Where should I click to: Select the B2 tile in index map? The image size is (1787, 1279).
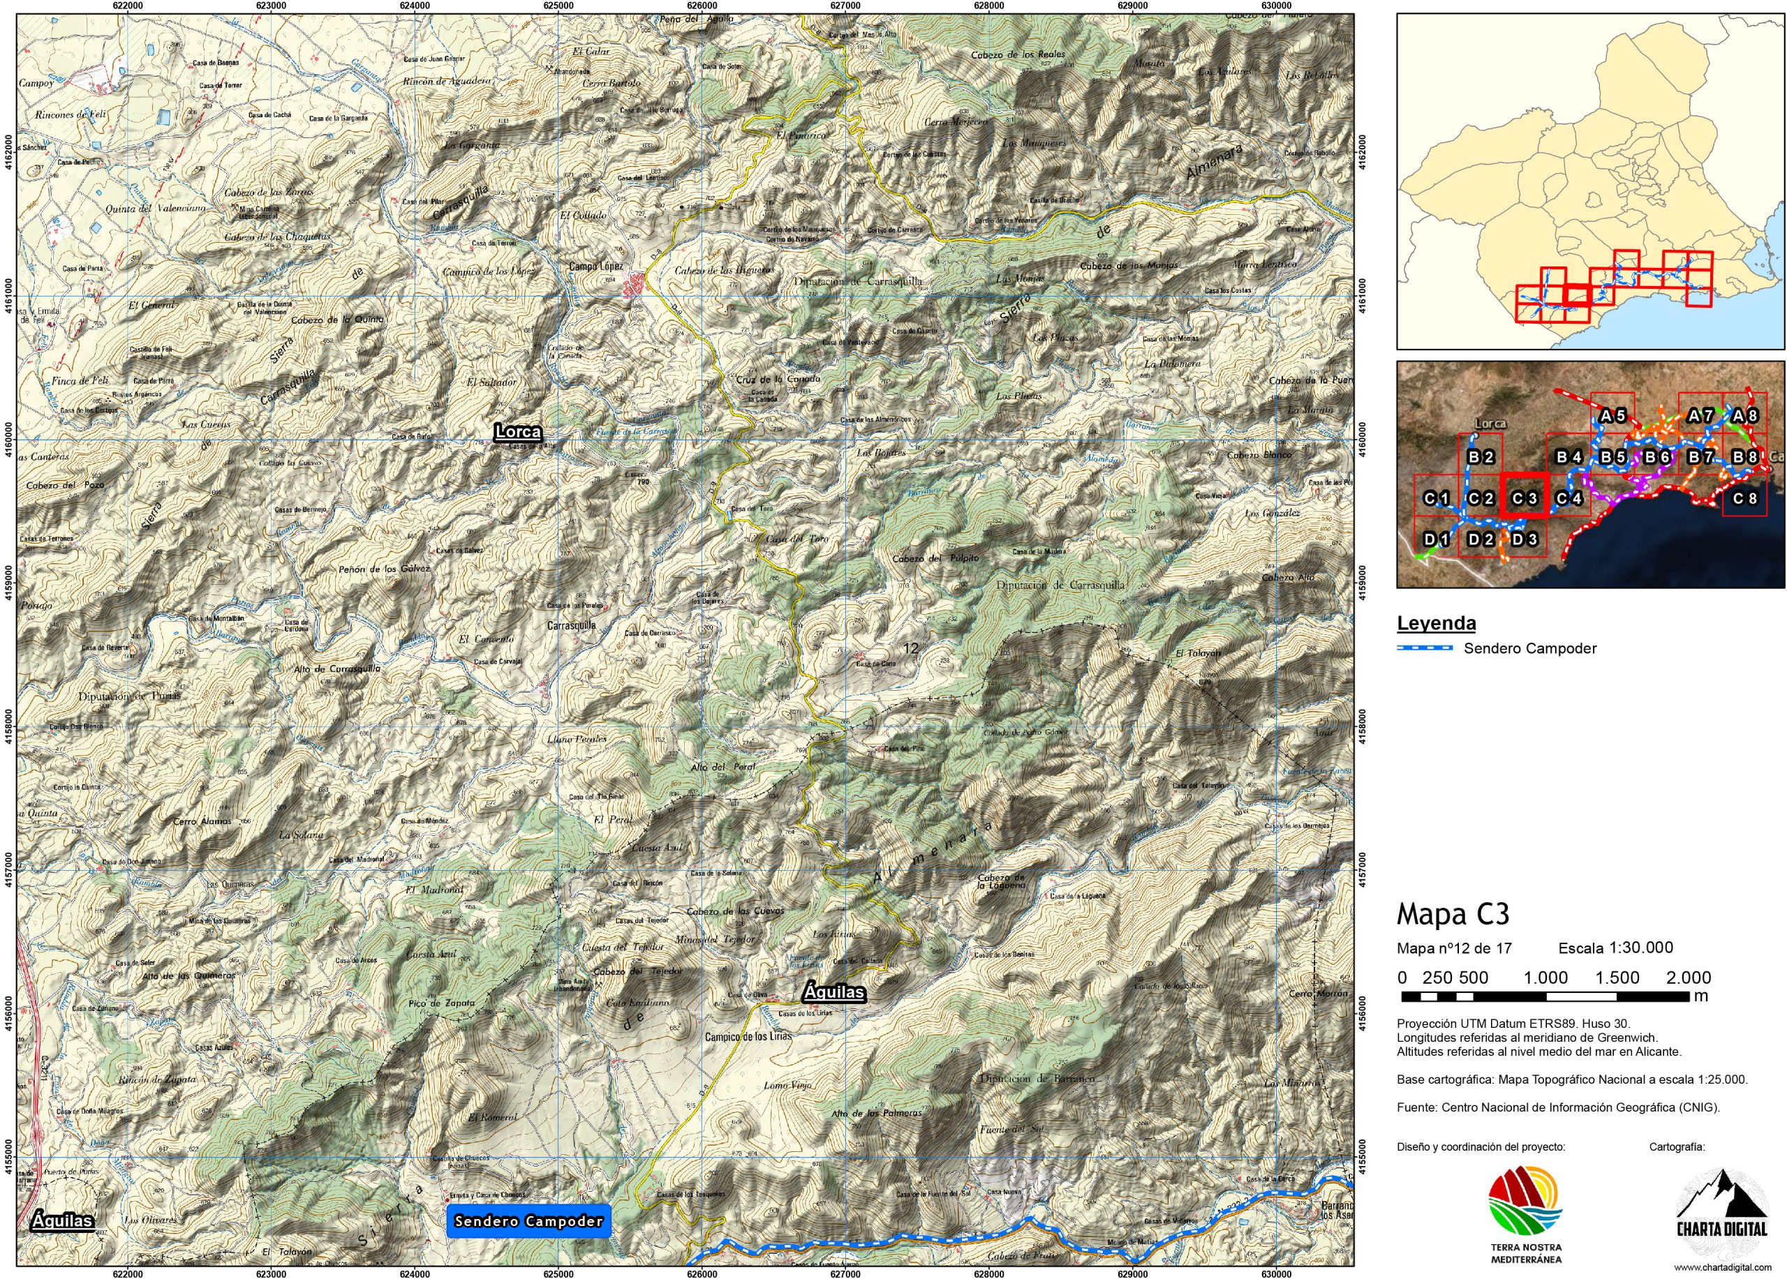click(x=1481, y=457)
